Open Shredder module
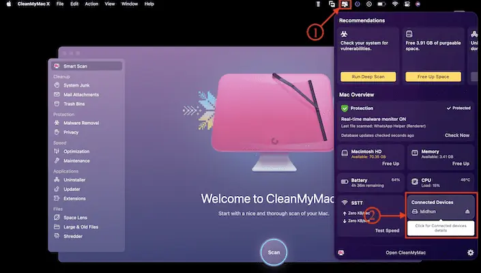 [73, 236]
